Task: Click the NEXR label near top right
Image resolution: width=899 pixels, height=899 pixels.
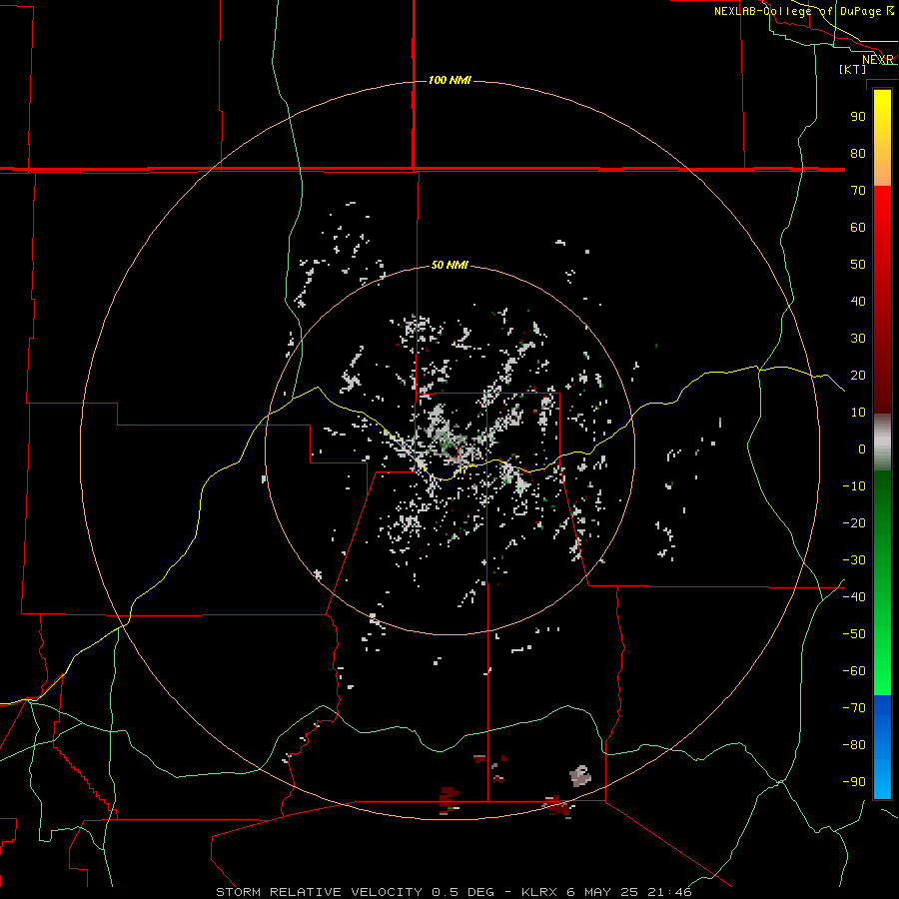Action: [x=878, y=60]
